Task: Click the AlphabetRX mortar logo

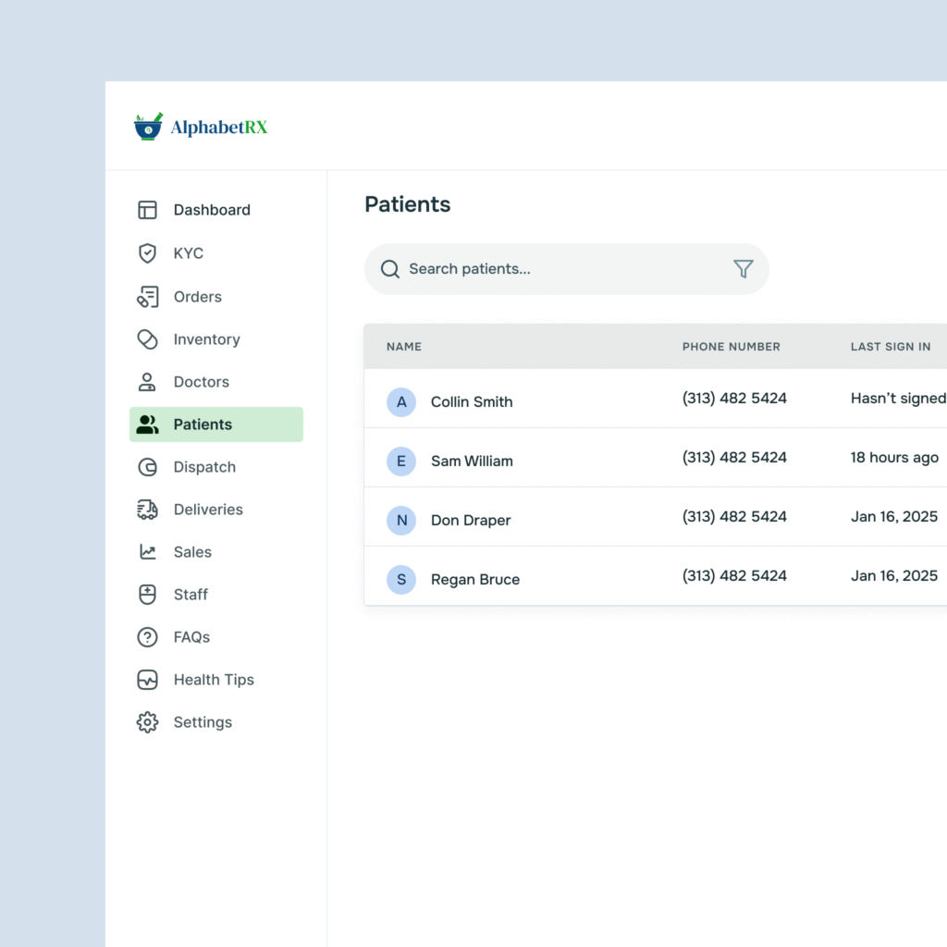Action: point(148,127)
